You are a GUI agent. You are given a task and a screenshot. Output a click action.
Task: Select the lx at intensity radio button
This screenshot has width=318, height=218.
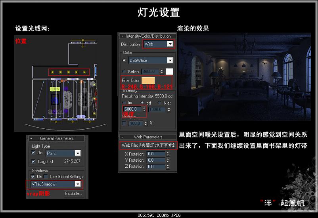point(159,103)
